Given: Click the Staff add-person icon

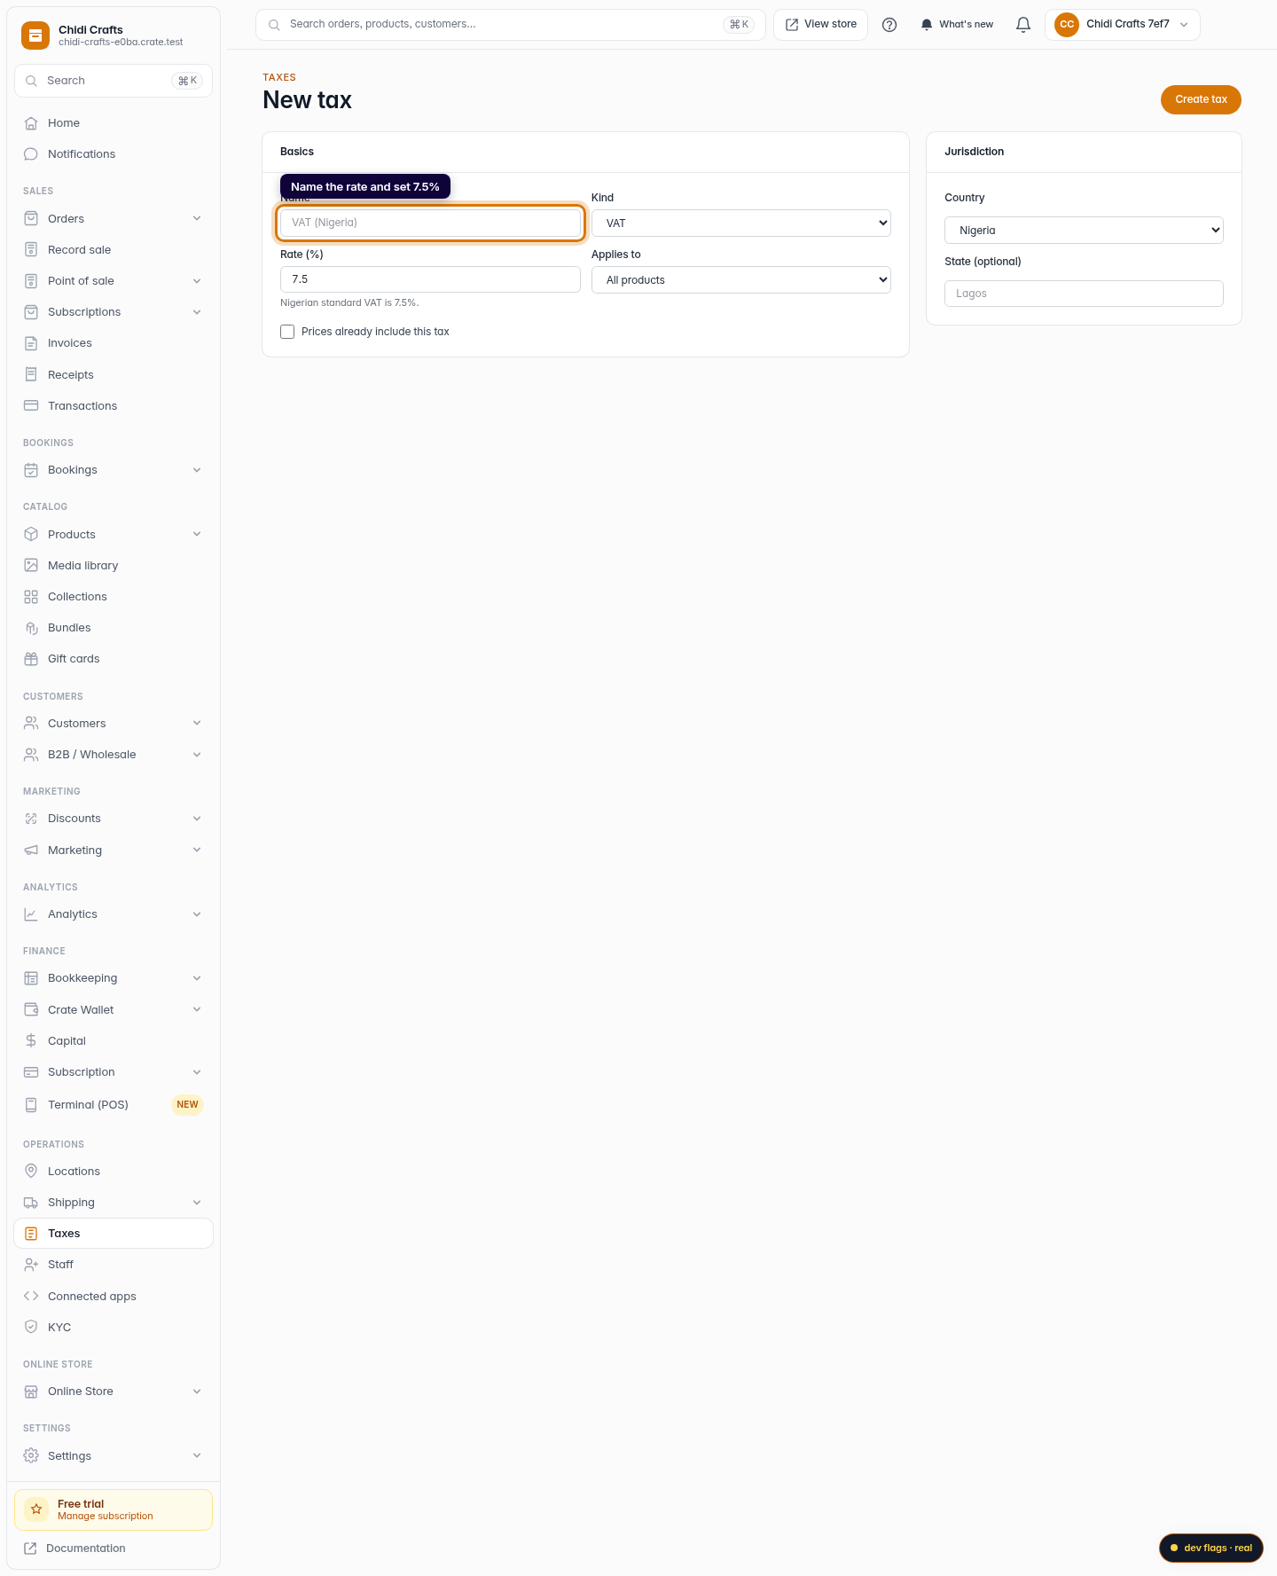Looking at the screenshot, I should (x=31, y=1265).
